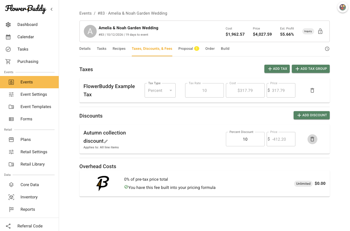Click the tax Price field showing 317.79
The height and width of the screenshot is (231, 350).
[281, 90]
